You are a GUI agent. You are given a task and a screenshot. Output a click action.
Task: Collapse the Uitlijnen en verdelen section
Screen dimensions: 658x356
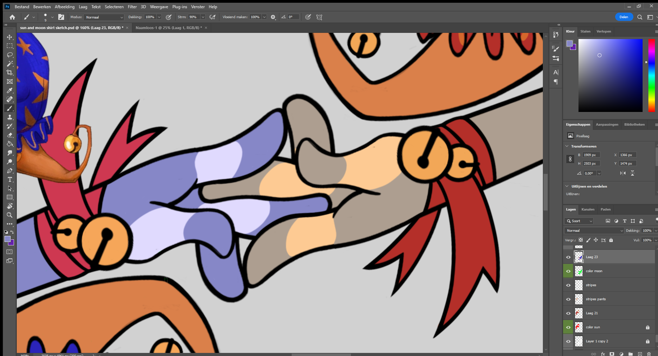[x=567, y=186]
